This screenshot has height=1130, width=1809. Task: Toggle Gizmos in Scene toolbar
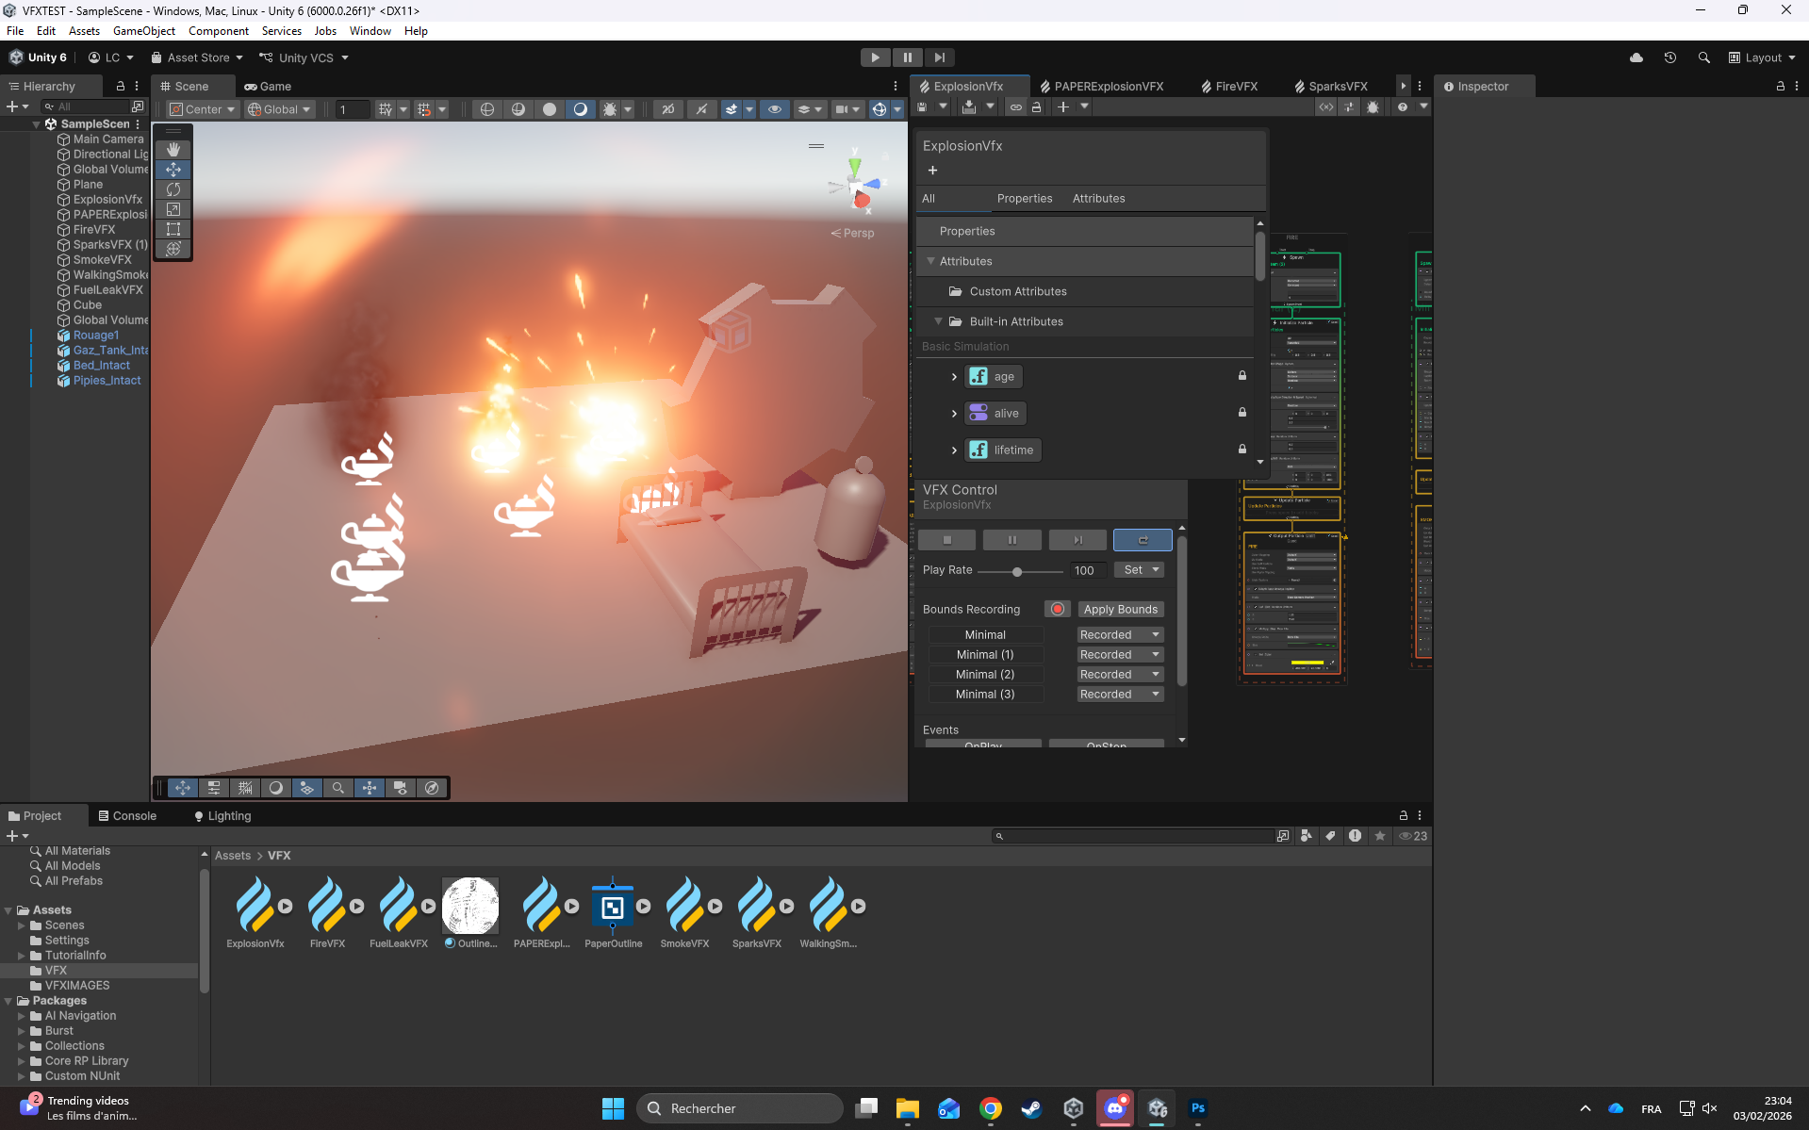[880, 109]
